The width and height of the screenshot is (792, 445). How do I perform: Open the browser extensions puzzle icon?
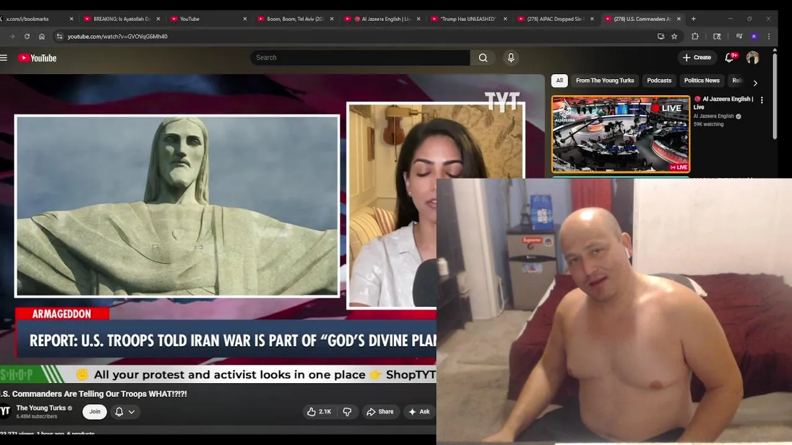695,36
